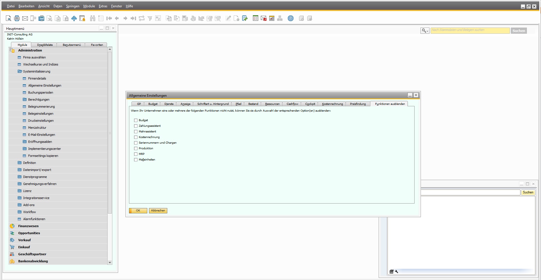Screen dimensions: 541x280
Task: Click the Finanzwesen module icon
Action: click(12, 226)
